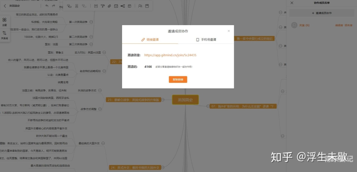Select the 最经典的大国外交 node

click(89, 143)
